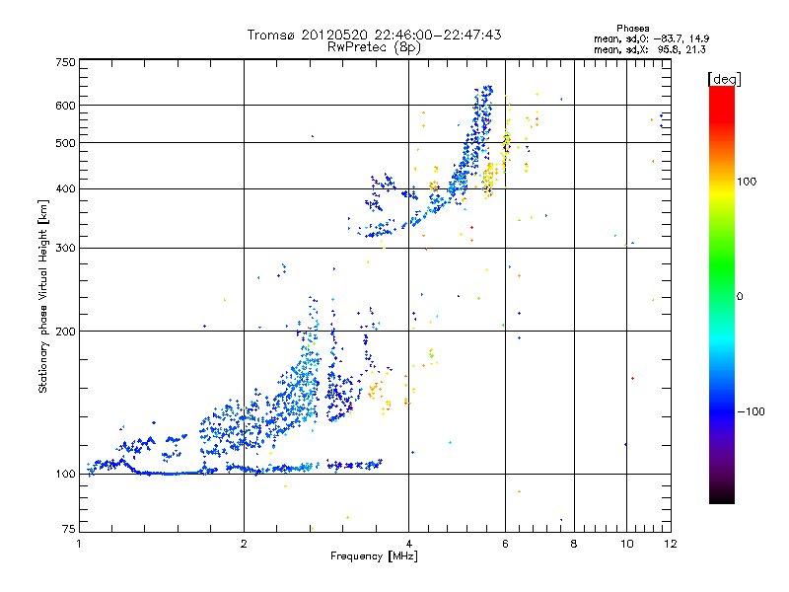Viewport: 789px width, 592px height.
Task: Click the color scale bar
Action: pos(722,294)
